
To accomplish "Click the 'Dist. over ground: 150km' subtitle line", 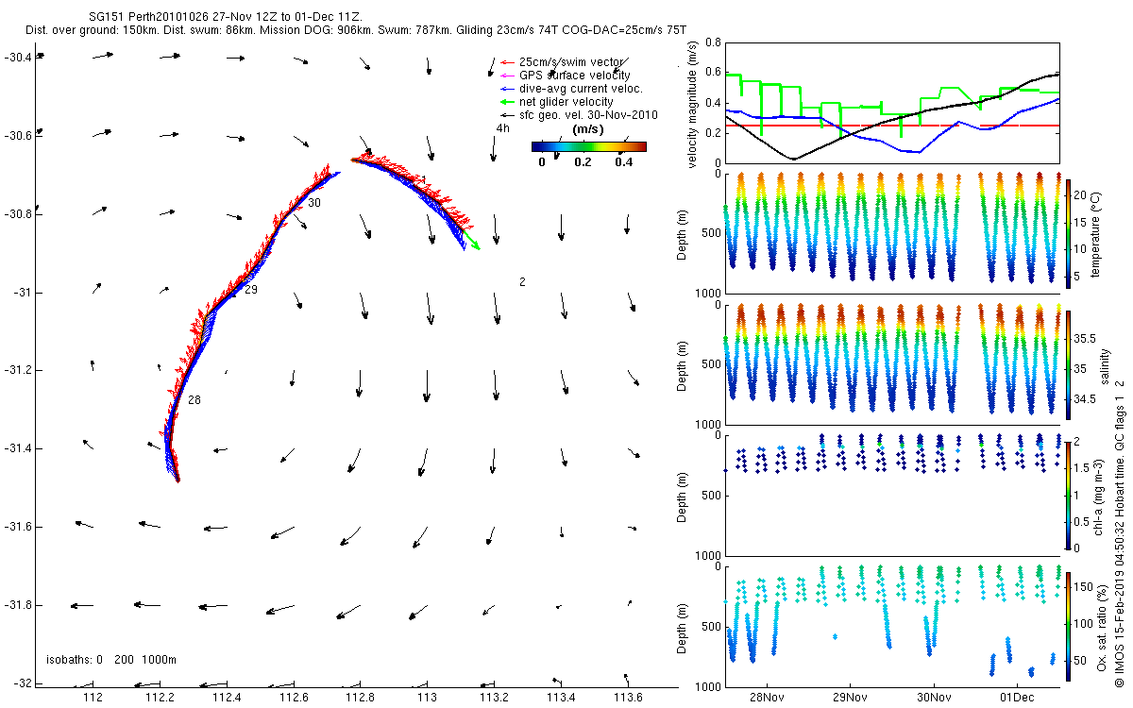I will tap(356, 31).
